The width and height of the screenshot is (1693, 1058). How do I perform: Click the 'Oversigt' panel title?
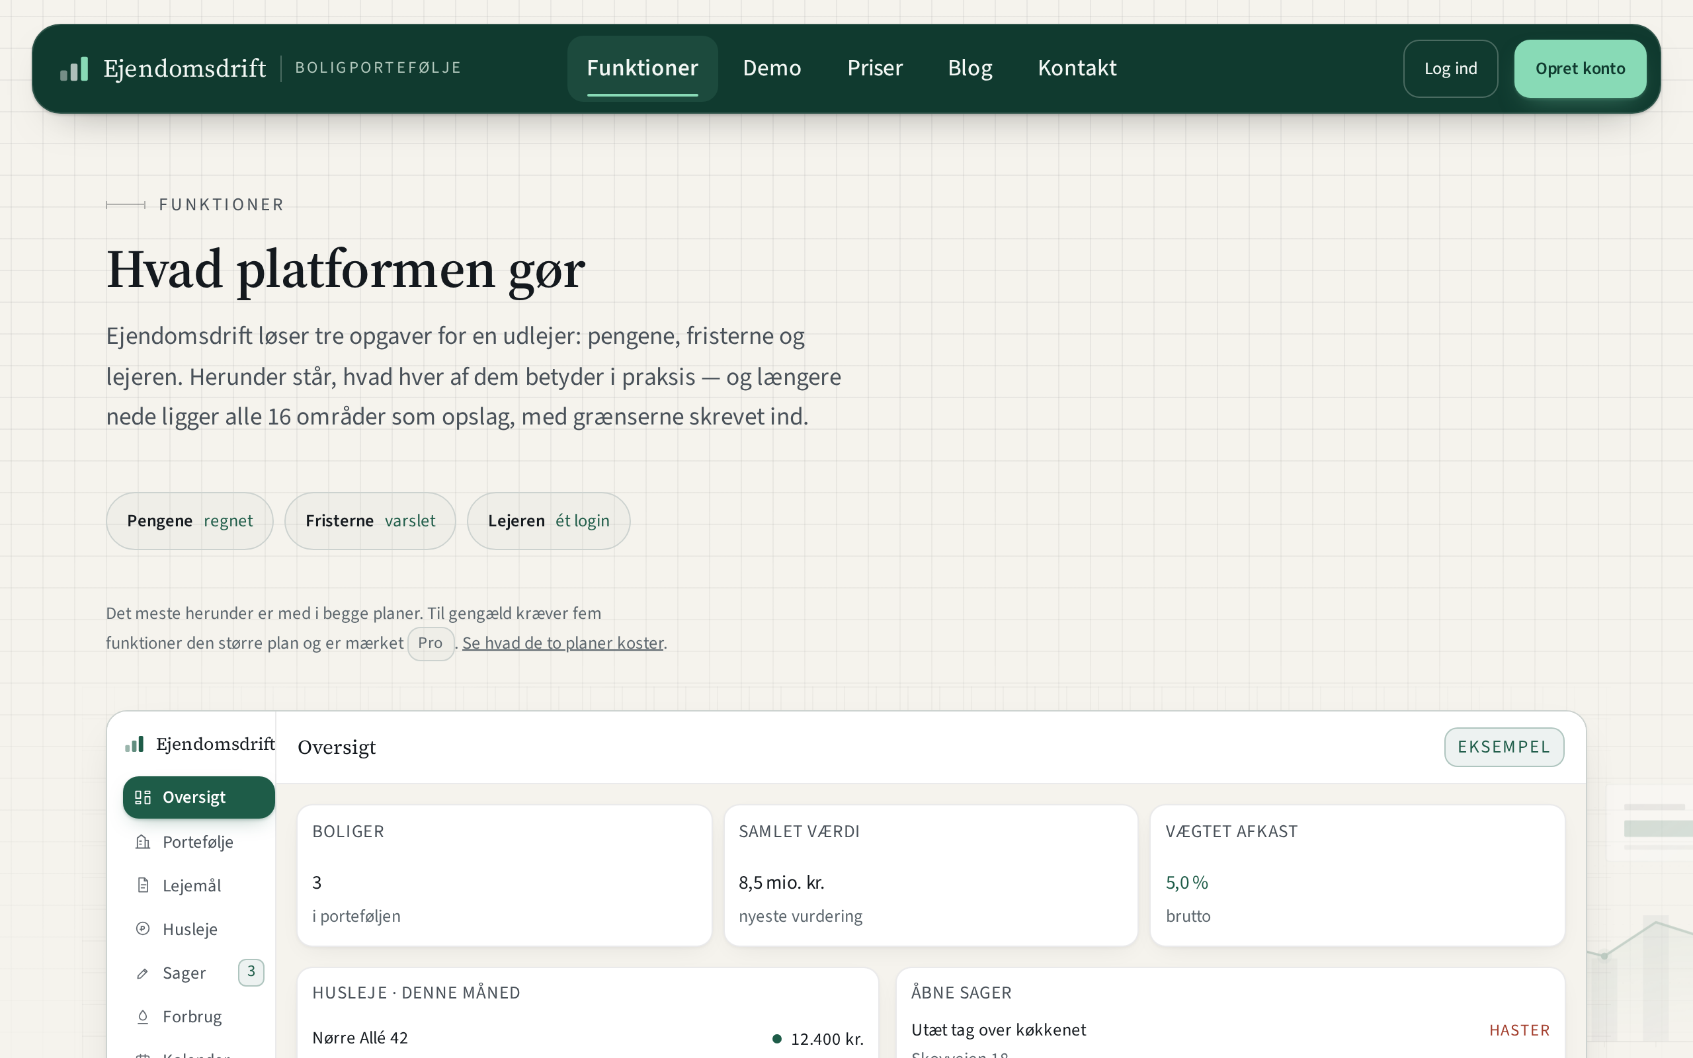tap(337, 747)
